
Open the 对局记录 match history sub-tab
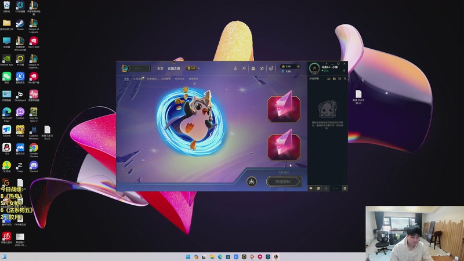(x=180, y=79)
